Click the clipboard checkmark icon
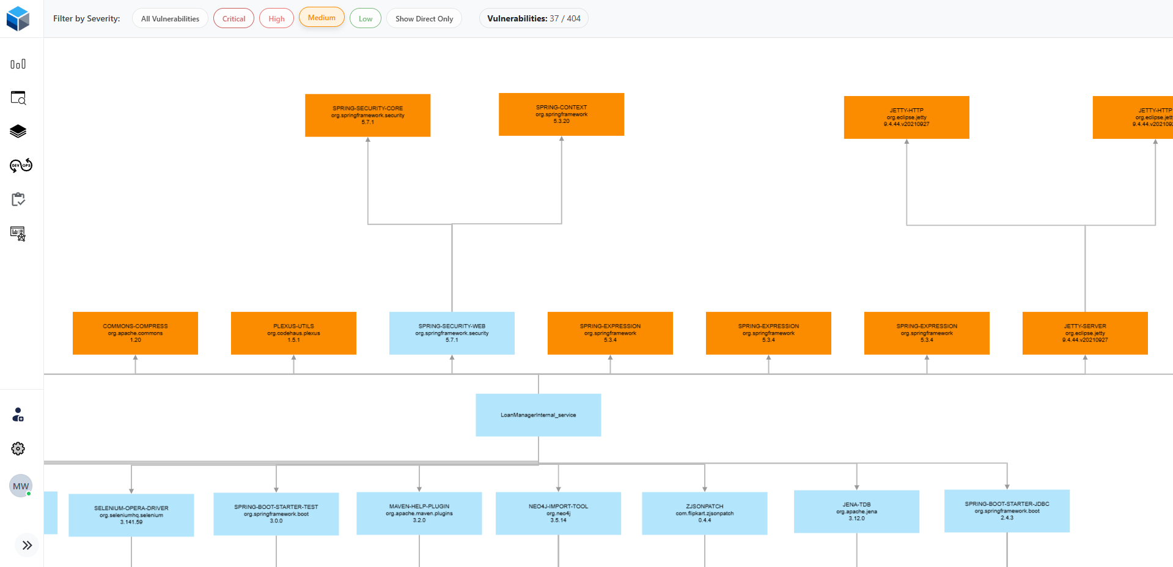 18,199
